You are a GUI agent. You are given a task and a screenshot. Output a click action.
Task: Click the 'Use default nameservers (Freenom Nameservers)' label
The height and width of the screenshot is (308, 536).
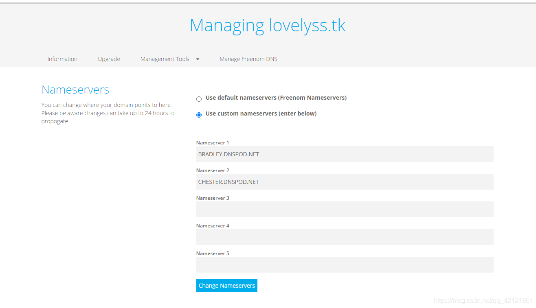click(276, 98)
